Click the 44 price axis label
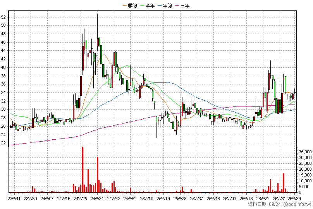The image size is (313, 209). [x=3, y=51]
